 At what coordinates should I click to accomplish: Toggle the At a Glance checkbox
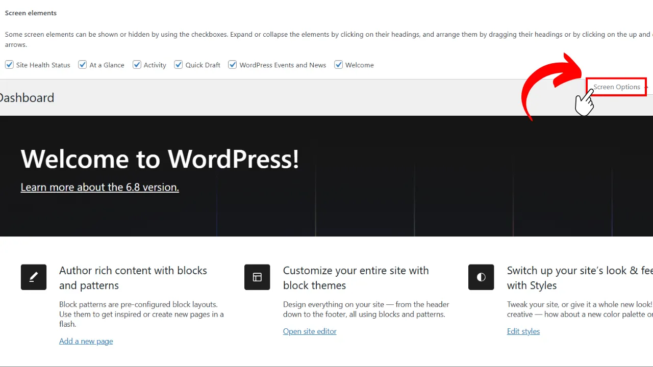(x=83, y=65)
